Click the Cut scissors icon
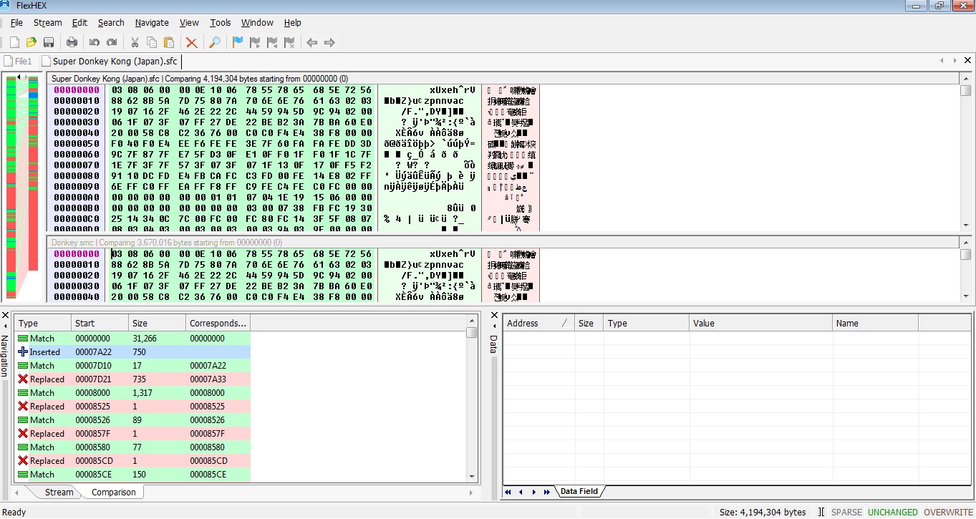The width and height of the screenshot is (976, 519). [135, 43]
